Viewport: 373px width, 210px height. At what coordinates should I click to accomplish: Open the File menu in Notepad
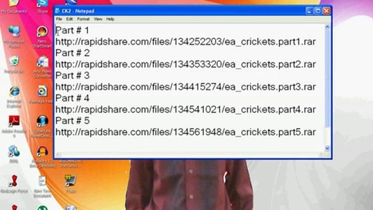pos(59,19)
